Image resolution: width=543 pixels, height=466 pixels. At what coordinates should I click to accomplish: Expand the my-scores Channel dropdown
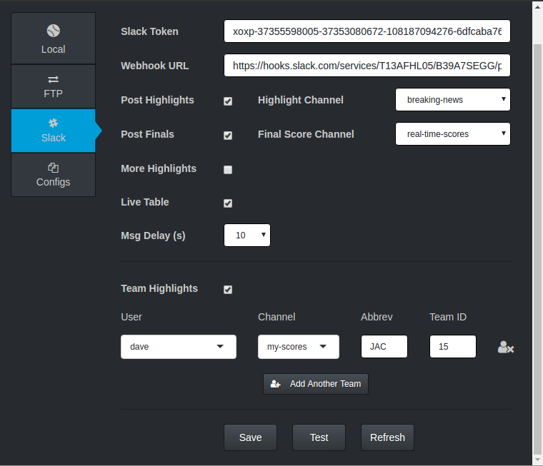[298, 347]
